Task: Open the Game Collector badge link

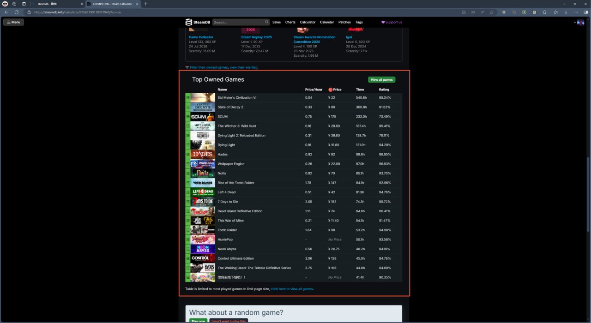Action: click(x=201, y=37)
